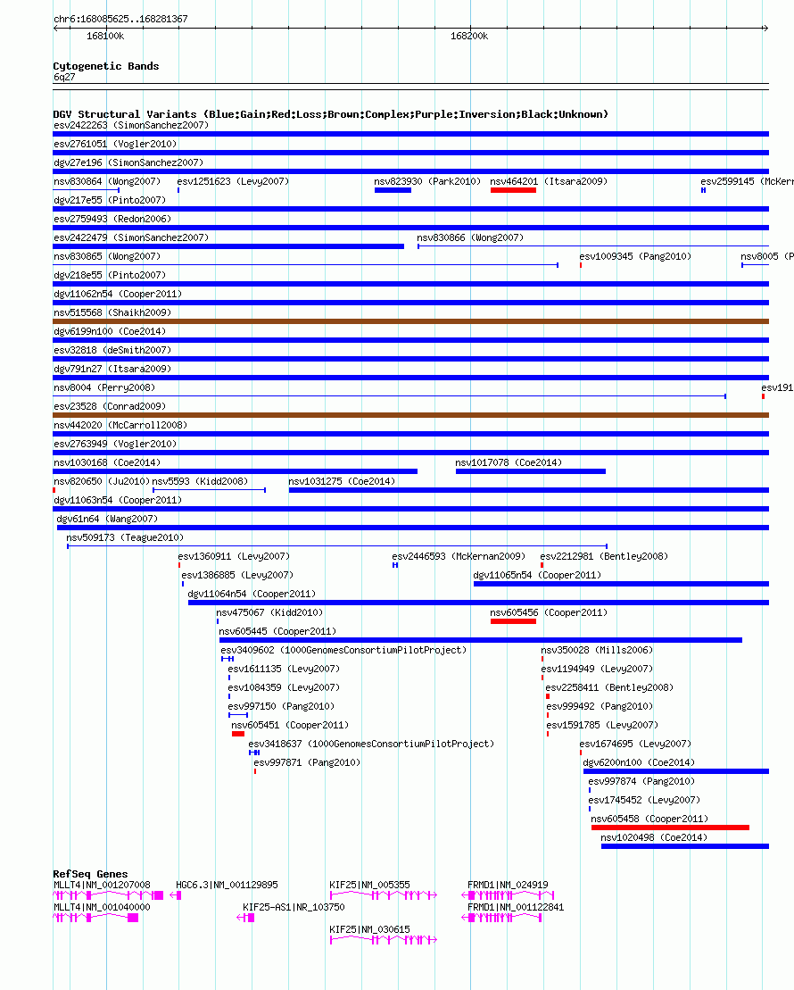The width and height of the screenshot is (794, 990).
Task: Open esv1611135 (Levy2007) variant entry
Action: (284, 669)
